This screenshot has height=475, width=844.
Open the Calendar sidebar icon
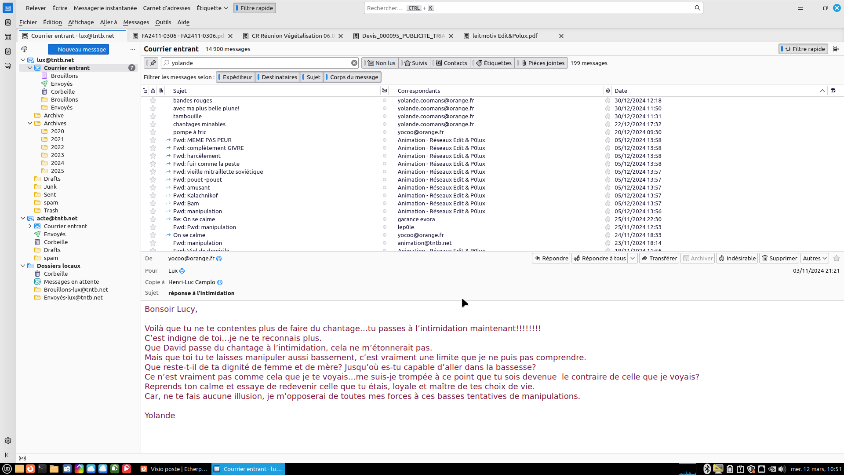point(8,37)
